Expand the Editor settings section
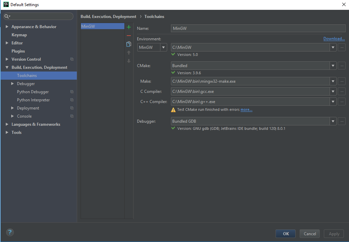The height and width of the screenshot is (242, 349). [7, 43]
